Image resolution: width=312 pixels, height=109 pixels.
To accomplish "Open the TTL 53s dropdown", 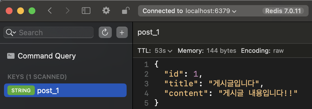I will (163, 51).
